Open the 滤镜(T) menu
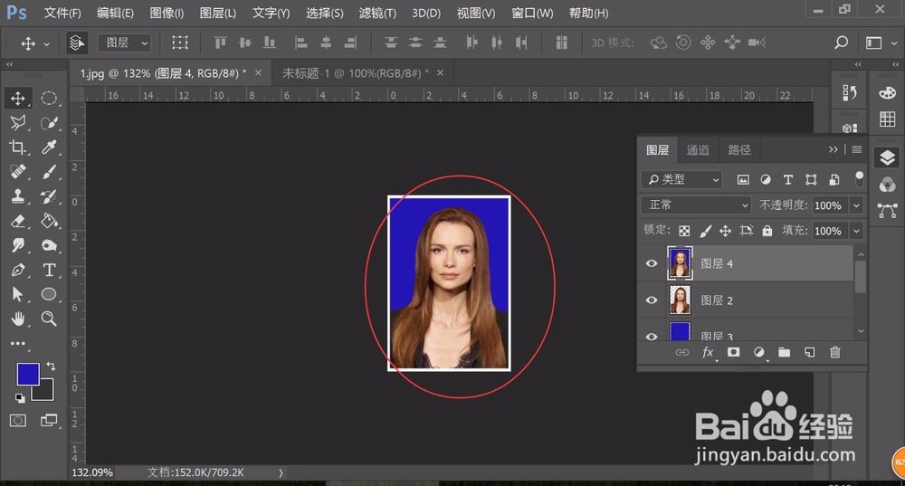905x486 pixels. point(377,14)
